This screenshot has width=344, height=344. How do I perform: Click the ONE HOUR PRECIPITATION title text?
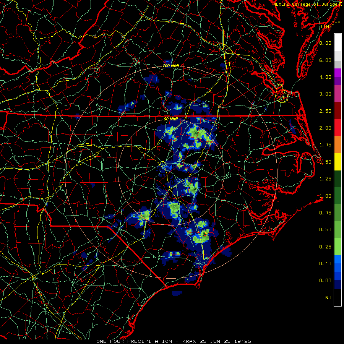pyautogui.click(x=134, y=341)
